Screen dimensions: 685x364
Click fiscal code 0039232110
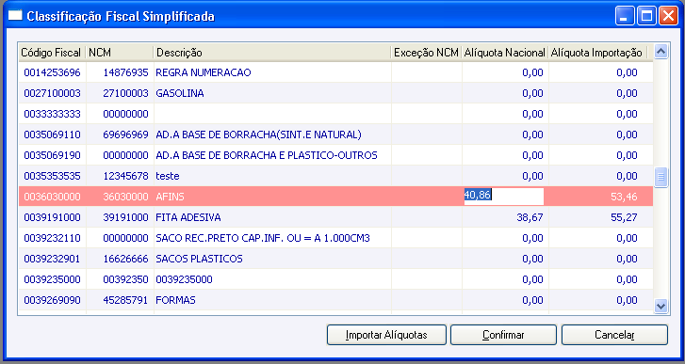tap(53, 238)
